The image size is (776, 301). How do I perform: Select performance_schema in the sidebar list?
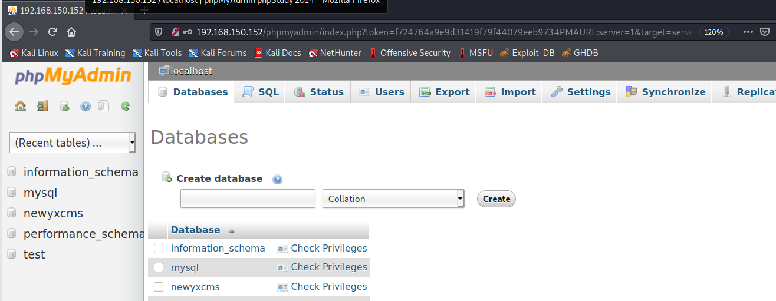point(83,234)
